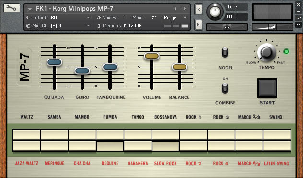This screenshot has width=303, height=178.
Task: Select the Latin Swing rhythm key
Action: tap(277, 146)
